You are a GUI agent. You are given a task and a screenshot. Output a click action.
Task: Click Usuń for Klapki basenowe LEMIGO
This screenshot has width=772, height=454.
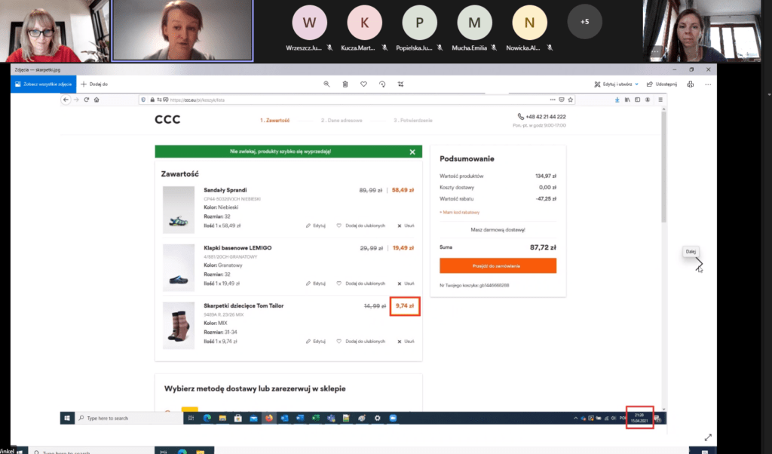pyautogui.click(x=406, y=284)
